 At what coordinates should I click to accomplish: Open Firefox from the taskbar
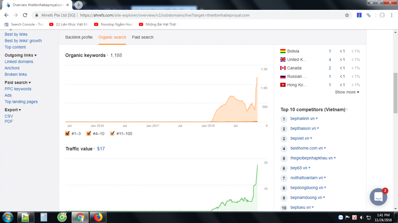pyautogui.click(x=98, y=217)
